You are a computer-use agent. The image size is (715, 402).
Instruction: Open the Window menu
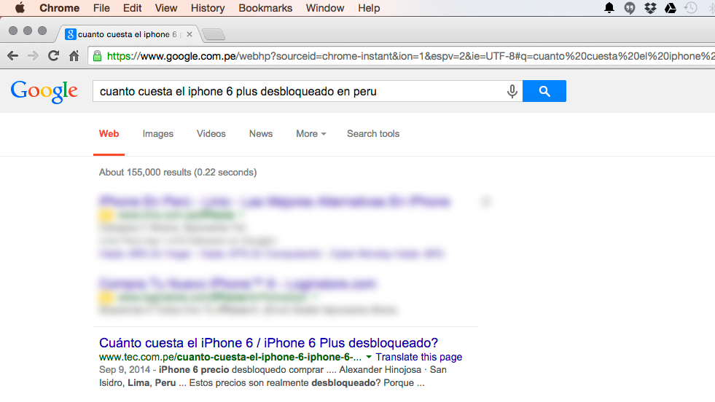click(x=325, y=8)
